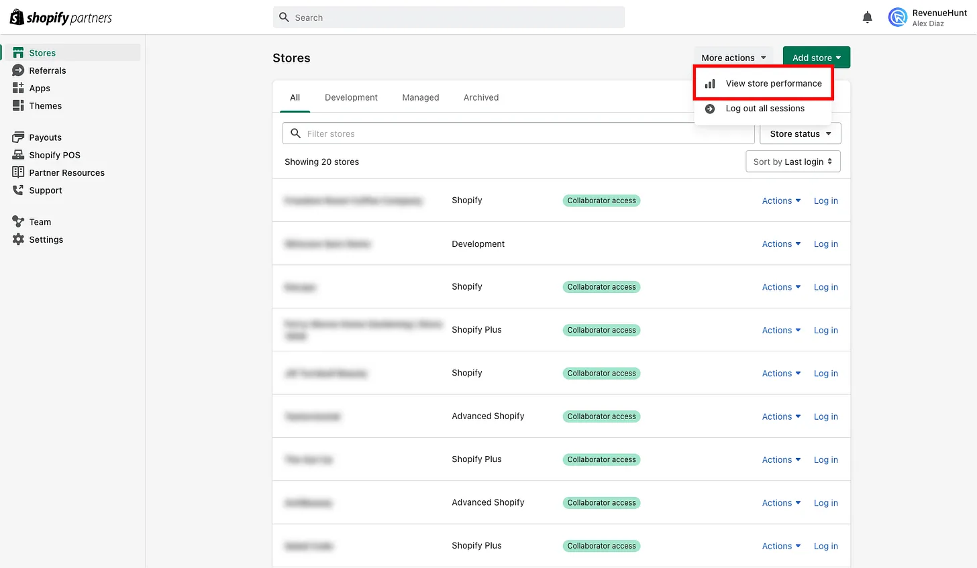This screenshot has width=977, height=568.
Task: Click the magnifier icon in Filter stores
Action: (295, 133)
